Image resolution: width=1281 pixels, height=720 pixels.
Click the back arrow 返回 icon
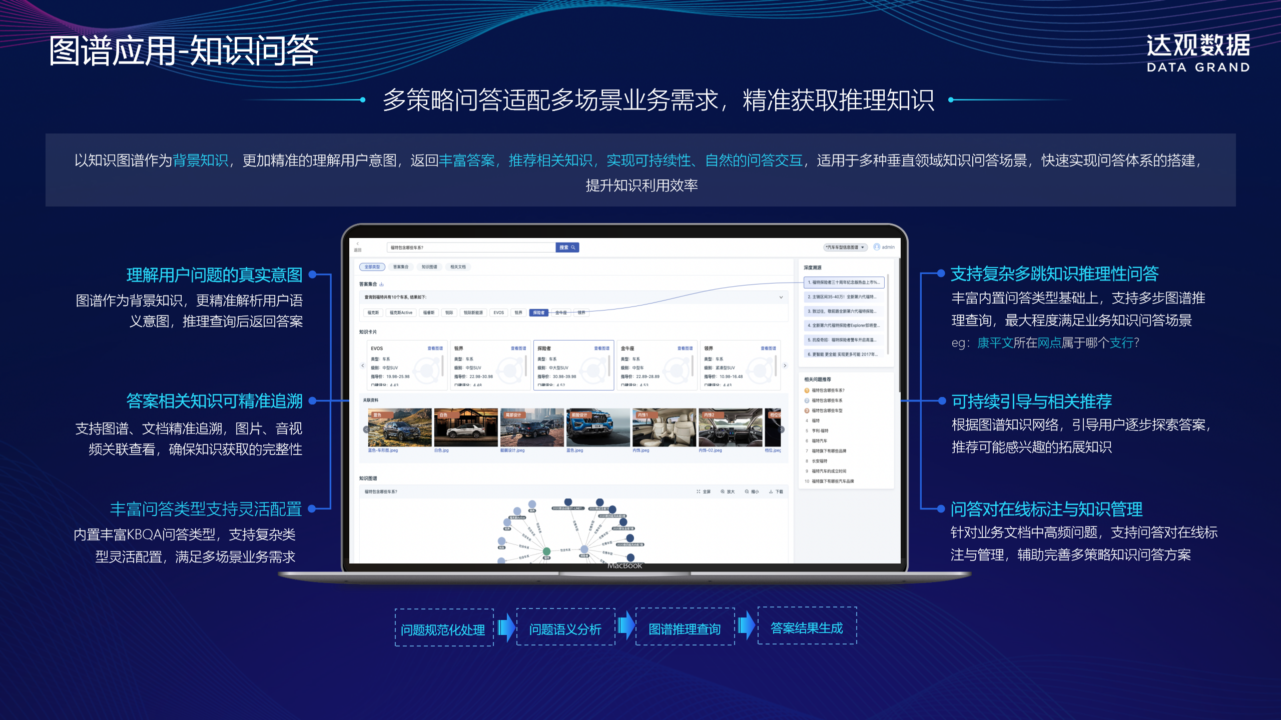357,244
